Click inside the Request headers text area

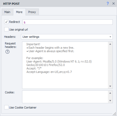point(65,65)
